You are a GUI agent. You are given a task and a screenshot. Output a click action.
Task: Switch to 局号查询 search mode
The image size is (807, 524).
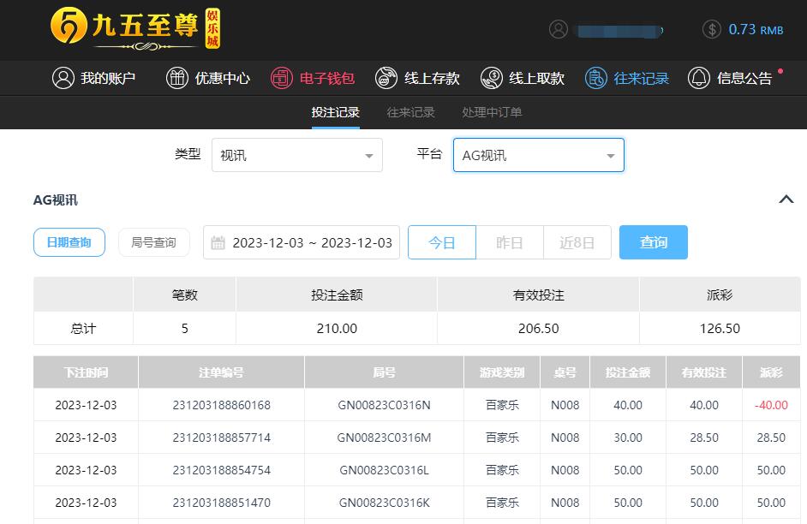pyautogui.click(x=153, y=242)
